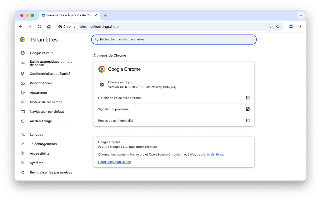Click the power icon for startup
This screenshot has height=200, width=321.
coord(23,121)
